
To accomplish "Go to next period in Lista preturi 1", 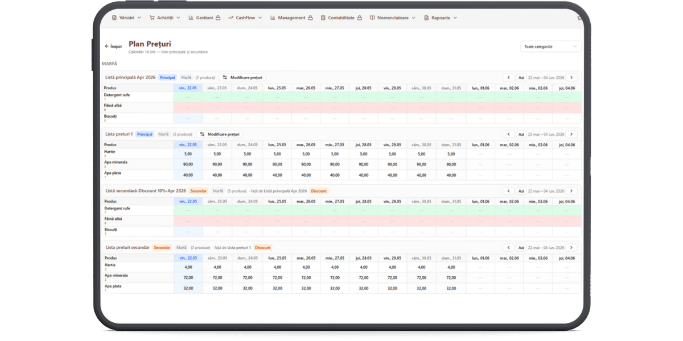I will coord(572,134).
